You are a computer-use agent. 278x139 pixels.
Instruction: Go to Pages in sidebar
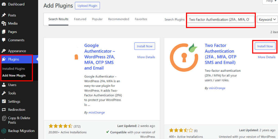coord(12,32)
